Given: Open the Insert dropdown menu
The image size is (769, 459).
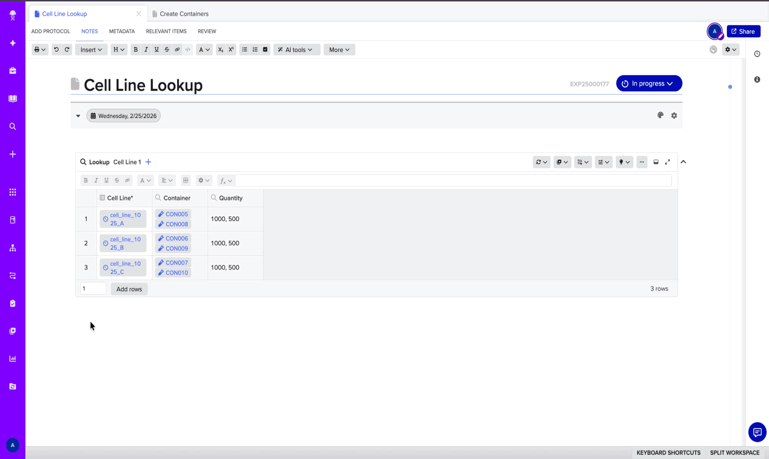Looking at the screenshot, I should click(x=91, y=49).
